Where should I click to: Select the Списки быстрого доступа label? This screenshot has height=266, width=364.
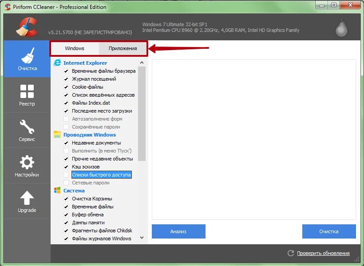tap(102, 175)
